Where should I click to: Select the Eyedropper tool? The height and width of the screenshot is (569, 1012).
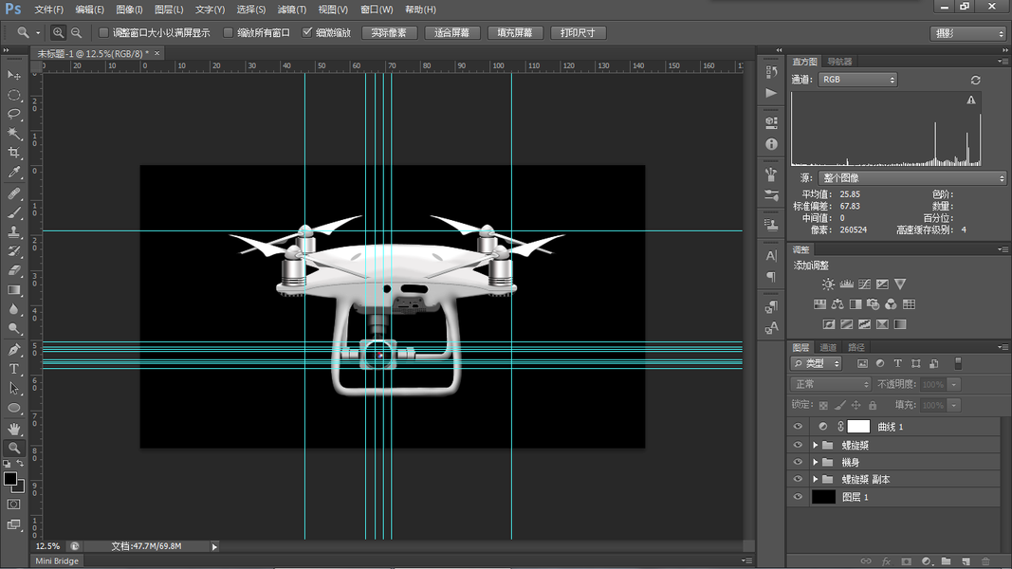tap(13, 173)
